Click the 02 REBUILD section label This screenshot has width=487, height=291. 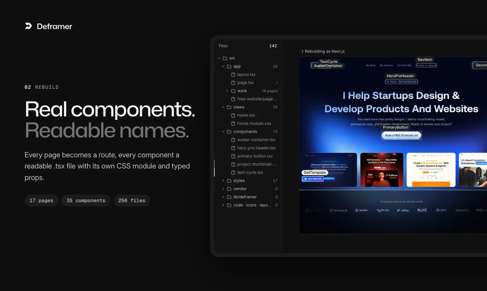[42, 87]
